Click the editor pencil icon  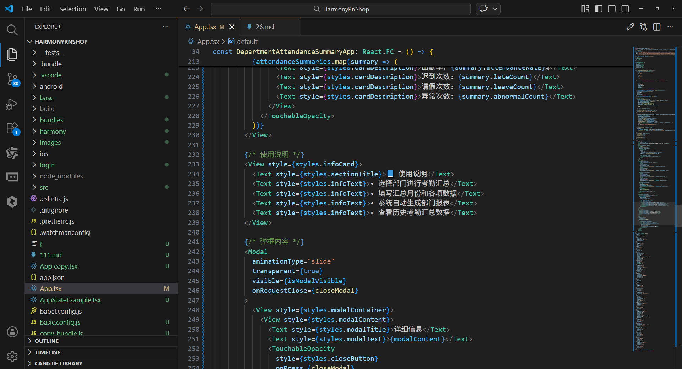point(630,27)
